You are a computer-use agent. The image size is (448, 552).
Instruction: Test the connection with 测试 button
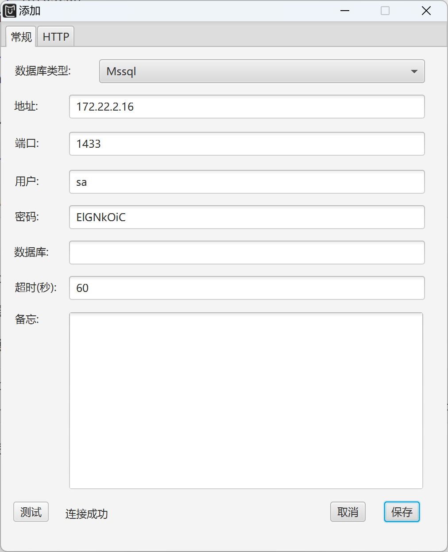tap(31, 512)
